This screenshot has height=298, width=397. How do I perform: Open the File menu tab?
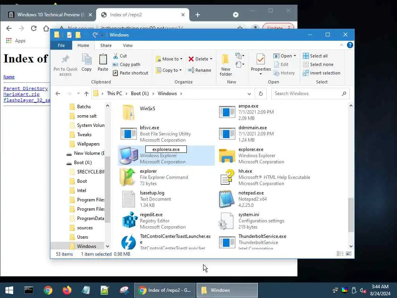(x=61, y=45)
